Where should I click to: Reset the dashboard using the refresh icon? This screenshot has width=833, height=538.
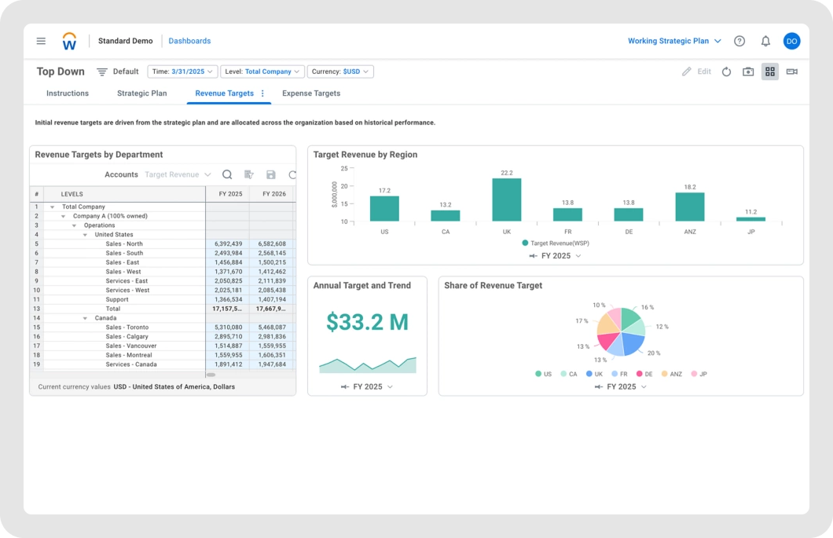[x=726, y=71]
